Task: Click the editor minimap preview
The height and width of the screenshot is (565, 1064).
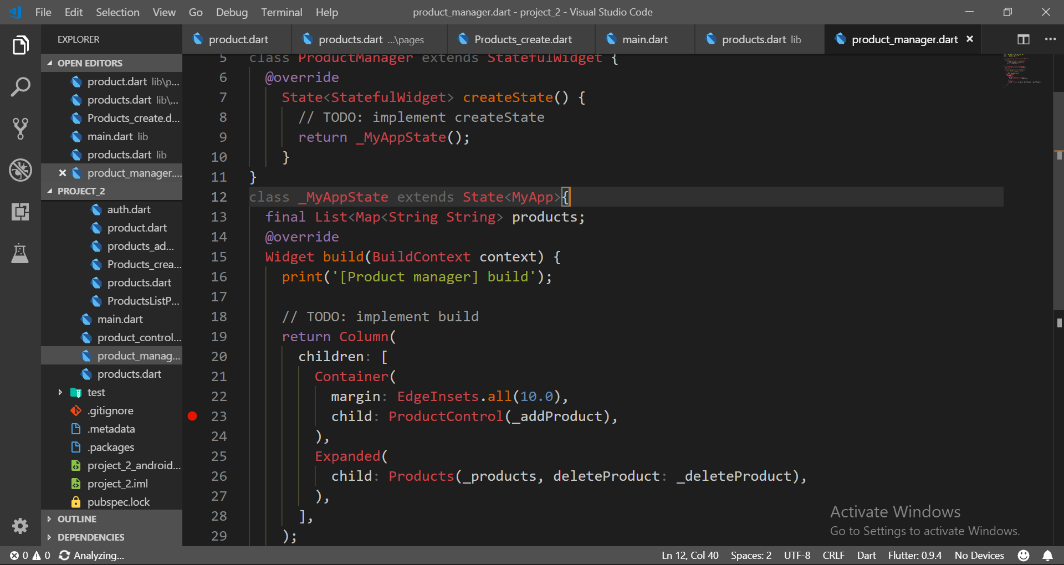Action: (x=1022, y=70)
